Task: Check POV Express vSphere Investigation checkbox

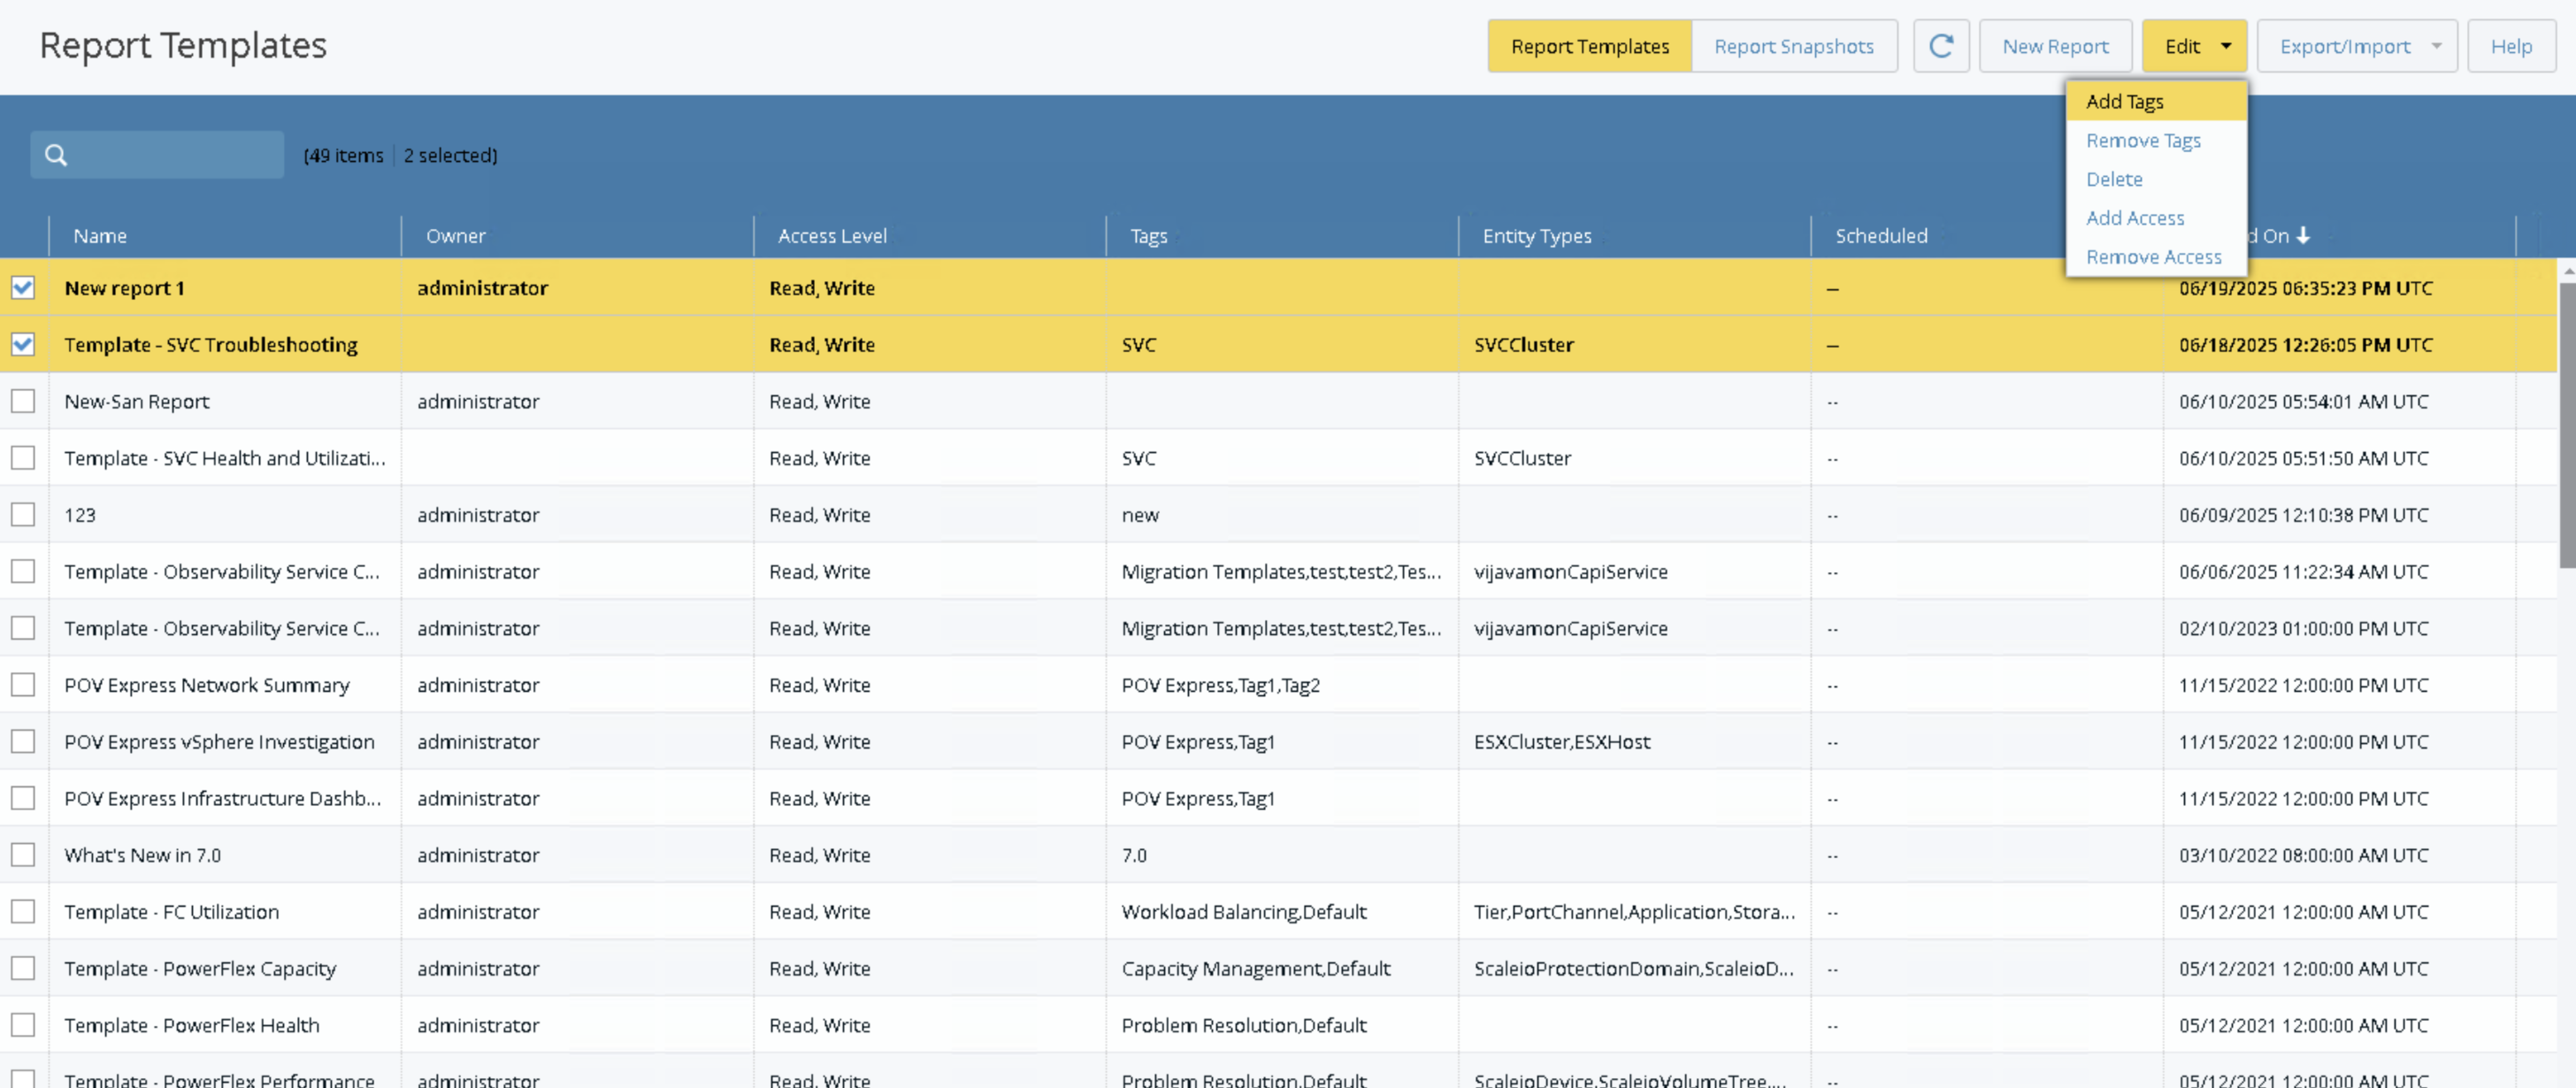Action: point(23,742)
